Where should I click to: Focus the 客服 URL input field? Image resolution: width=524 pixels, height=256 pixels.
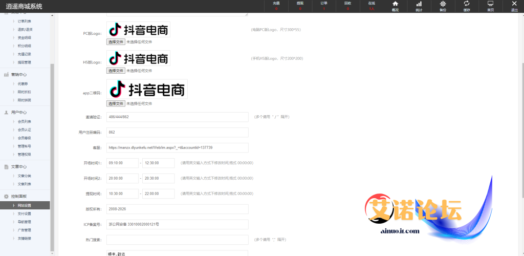tap(178, 148)
